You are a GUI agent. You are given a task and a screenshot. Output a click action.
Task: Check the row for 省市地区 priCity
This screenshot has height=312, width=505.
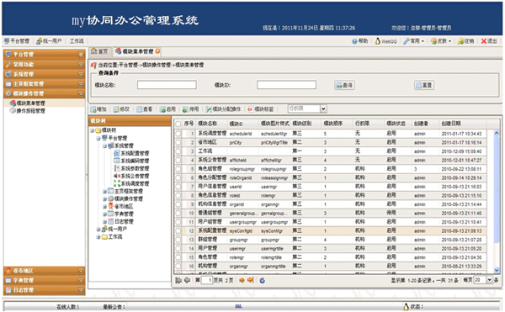[x=178, y=142]
